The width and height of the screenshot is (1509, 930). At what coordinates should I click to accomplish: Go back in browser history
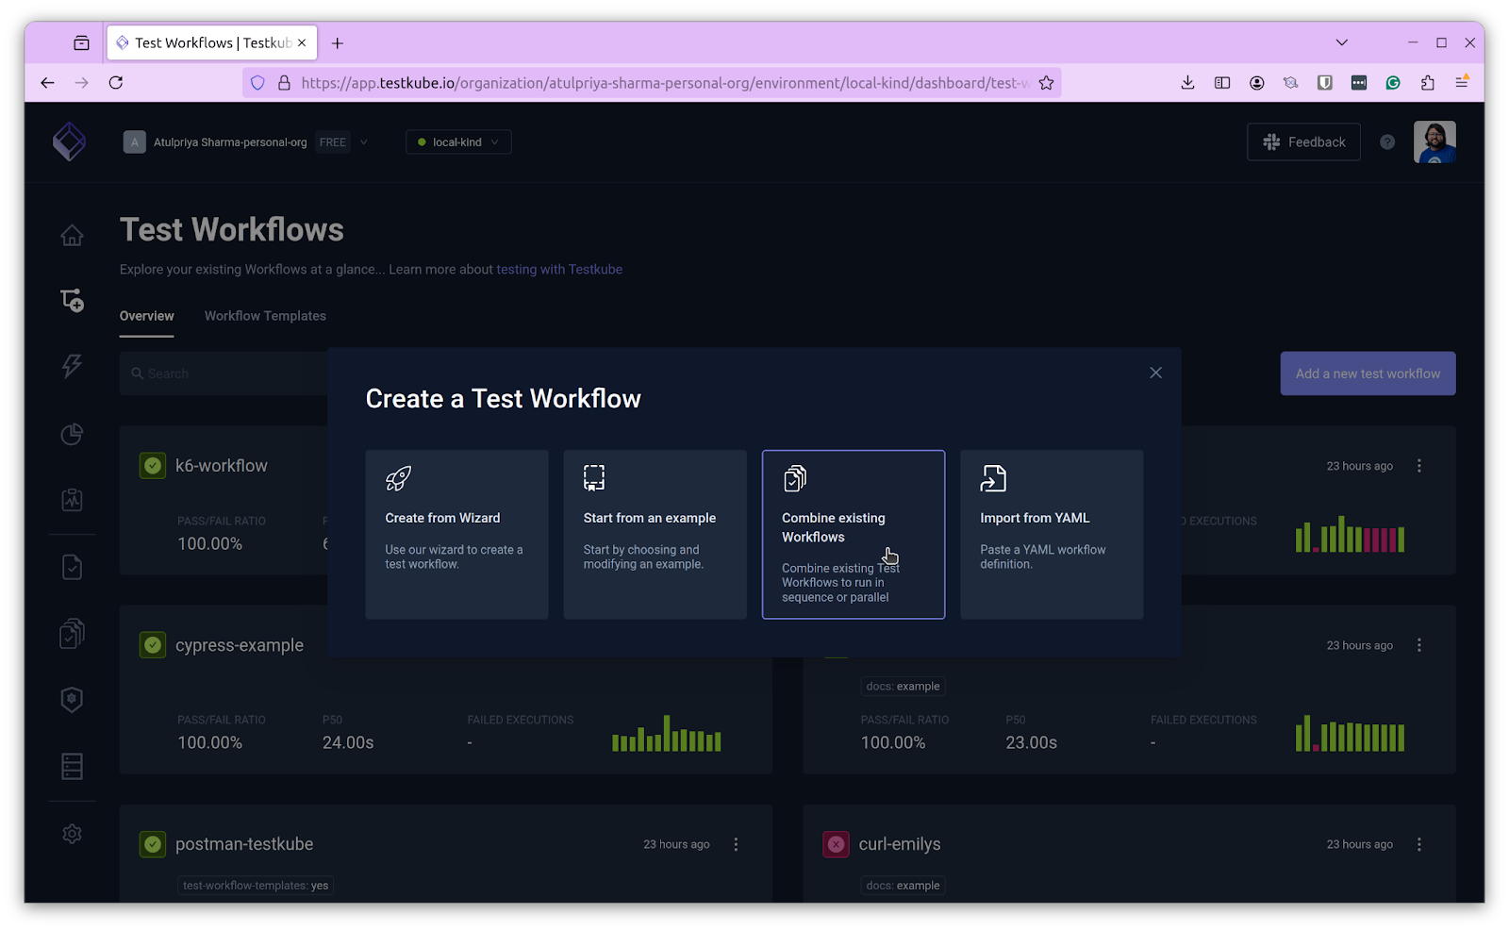tap(47, 83)
